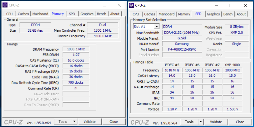Switch to CPU tab in left window

[9, 14]
